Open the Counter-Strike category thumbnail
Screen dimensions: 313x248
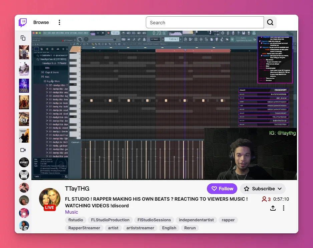[x=24, y=136]
